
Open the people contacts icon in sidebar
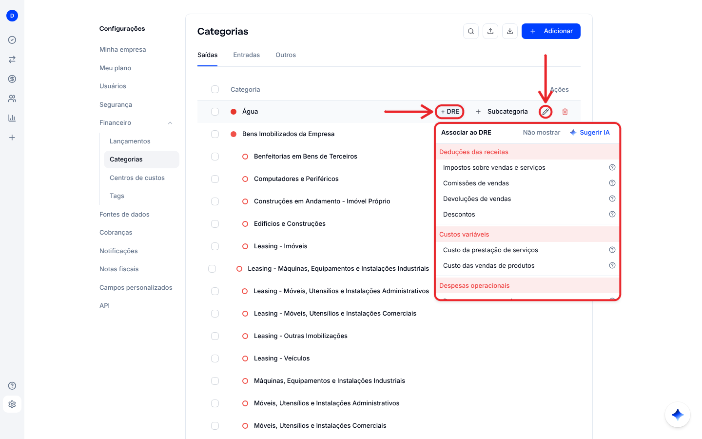[x=12, y=99]
